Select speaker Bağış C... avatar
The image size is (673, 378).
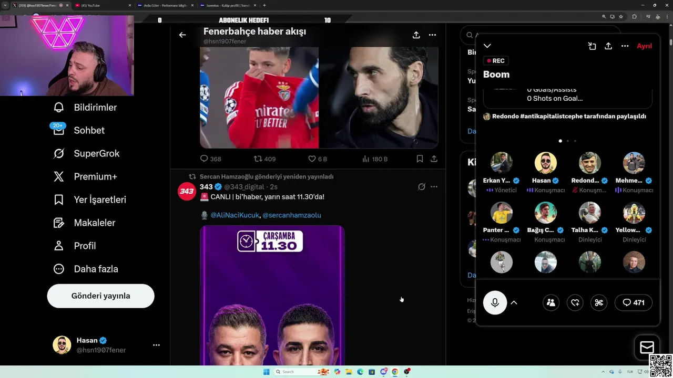pos(546,213)
